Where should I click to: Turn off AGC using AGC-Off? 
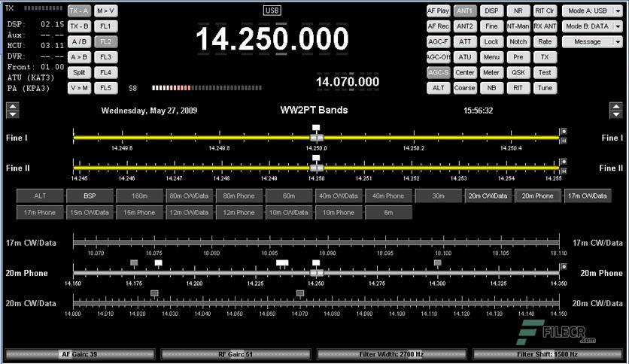pyautogui.click(x=438, y=57)
